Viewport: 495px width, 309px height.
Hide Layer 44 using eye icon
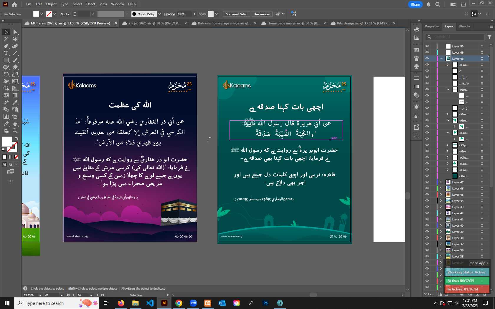[427, 201]
